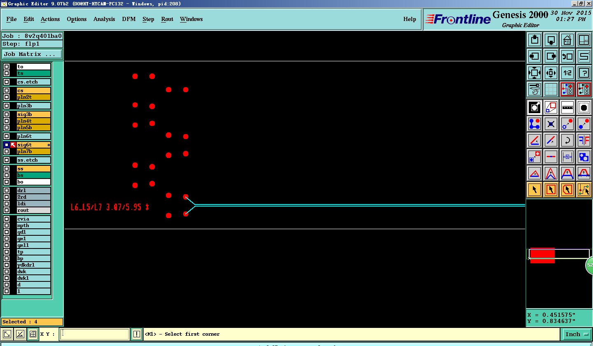Click the blue connected nodes edit icon

[x=535, y=124]
